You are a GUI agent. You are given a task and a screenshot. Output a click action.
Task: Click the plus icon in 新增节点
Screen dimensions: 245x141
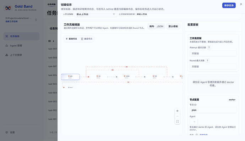click(66, 39)
